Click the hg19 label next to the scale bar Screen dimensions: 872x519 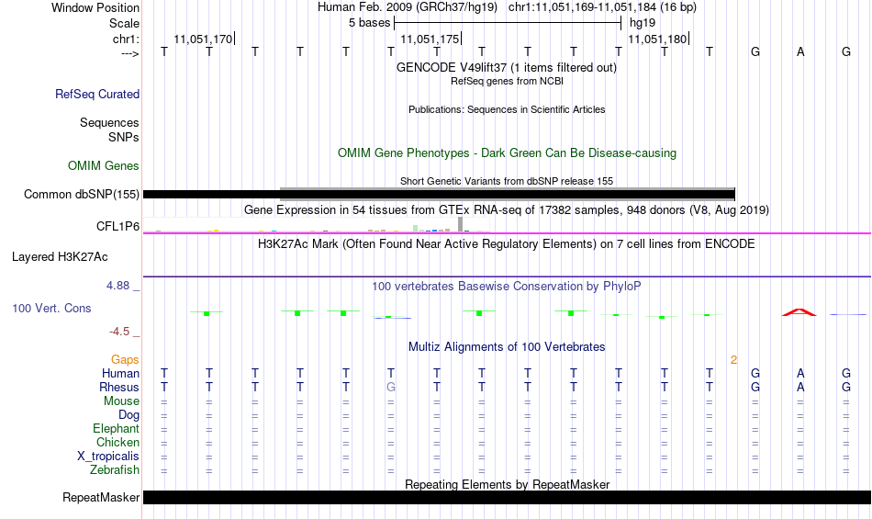(643, 23)
